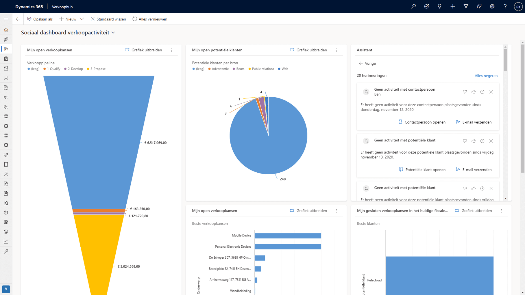
Task: Open the task flow checkmark icon
Action: click(x=426, y=6)
